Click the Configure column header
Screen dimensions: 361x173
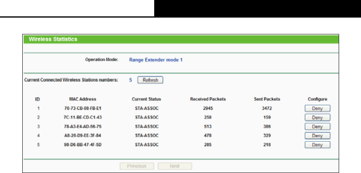click(x=318, y=99)
